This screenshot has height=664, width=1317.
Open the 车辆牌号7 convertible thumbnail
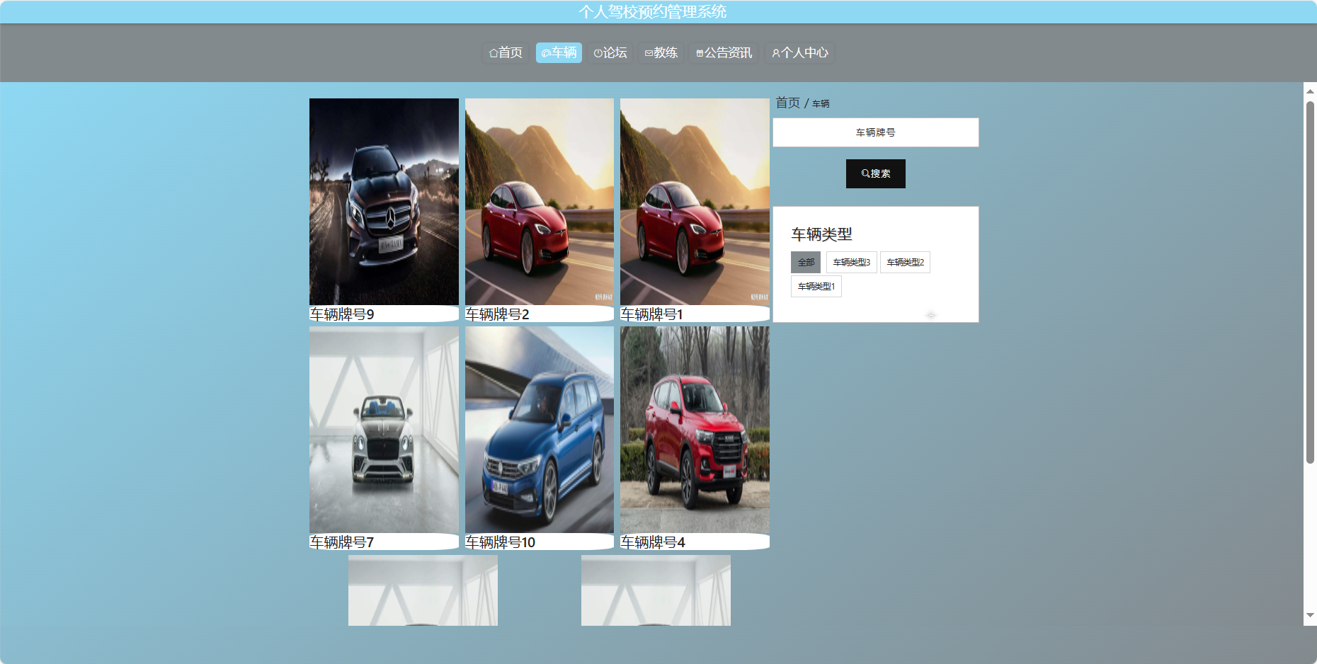click(x=384, y=430)
